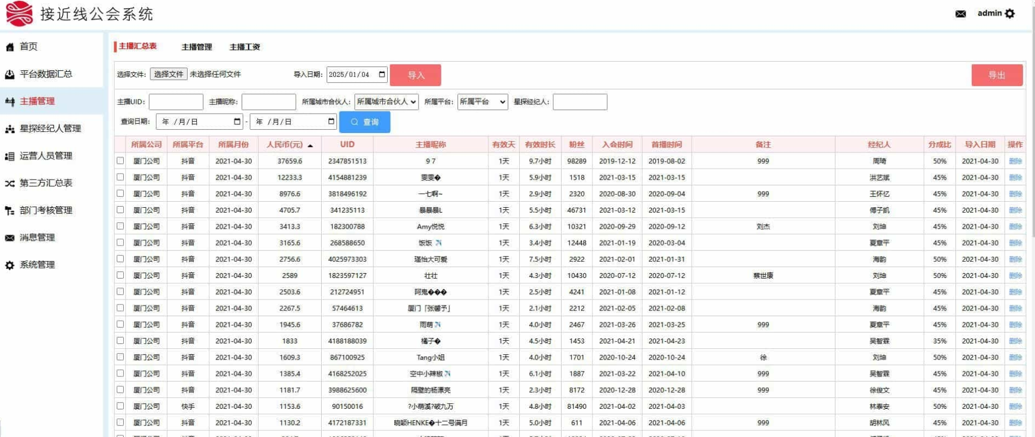The image size is (1035, 437).
Task: Click the red 导入 button
Action: 415,75
